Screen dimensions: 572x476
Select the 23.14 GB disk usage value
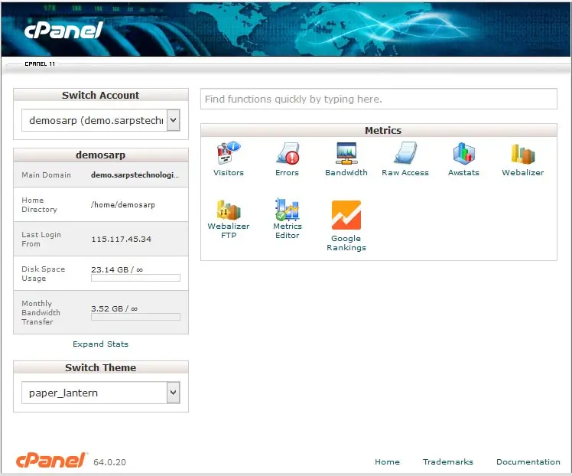117,269
